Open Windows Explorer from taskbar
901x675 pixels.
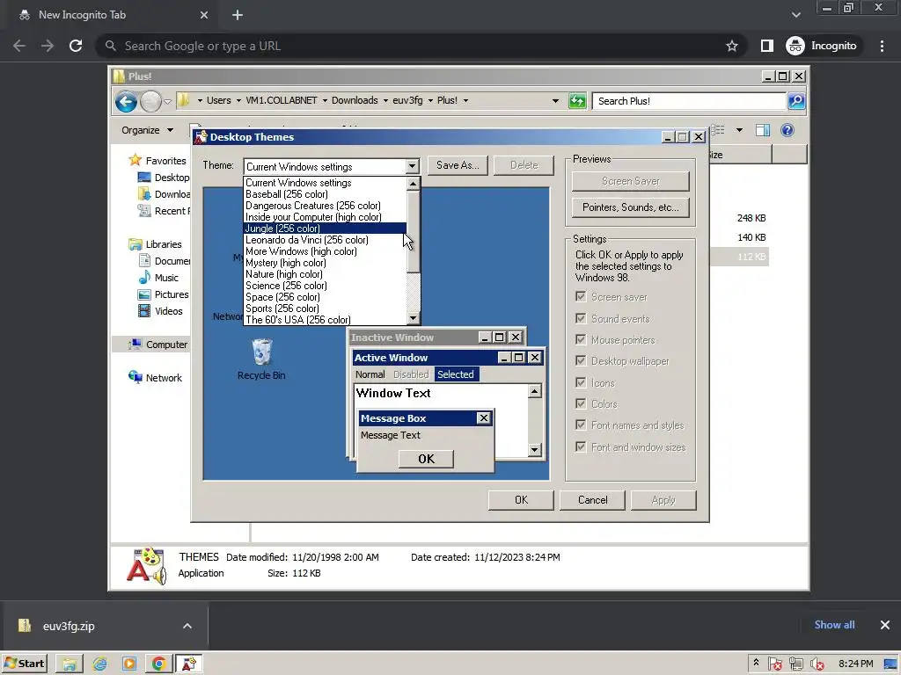pyautogui.click(x=70, y=664)
